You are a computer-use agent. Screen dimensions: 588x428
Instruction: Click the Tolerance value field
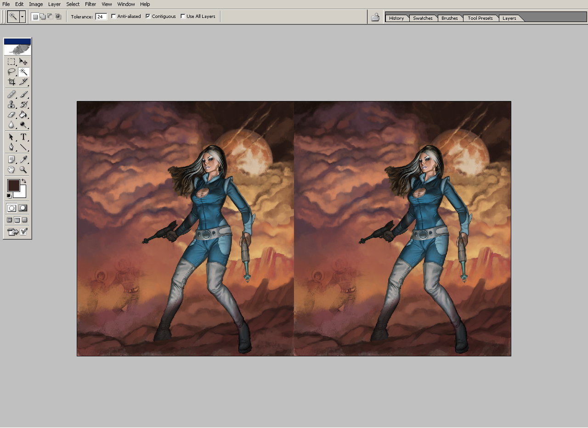(x=101, y=17)
